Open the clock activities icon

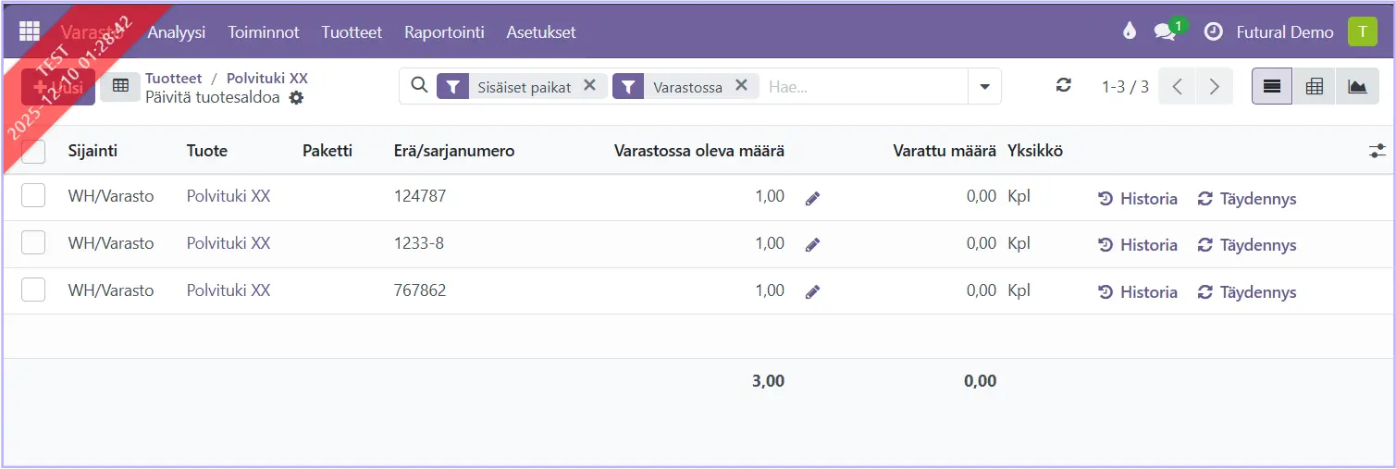(1213, 31)
